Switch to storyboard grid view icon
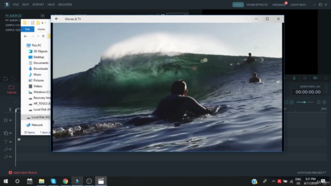Viewport: 331px width, 186px height. (324, 102)
